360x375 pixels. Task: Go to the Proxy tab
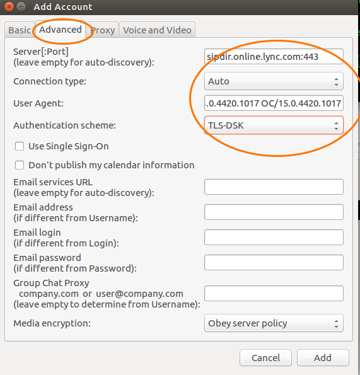(103, 30)
